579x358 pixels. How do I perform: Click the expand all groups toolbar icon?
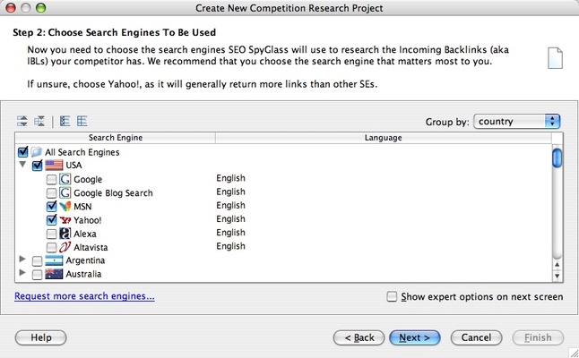22,121
